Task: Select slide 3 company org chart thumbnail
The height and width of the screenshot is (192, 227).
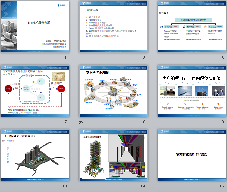Action: coord(192,27)
